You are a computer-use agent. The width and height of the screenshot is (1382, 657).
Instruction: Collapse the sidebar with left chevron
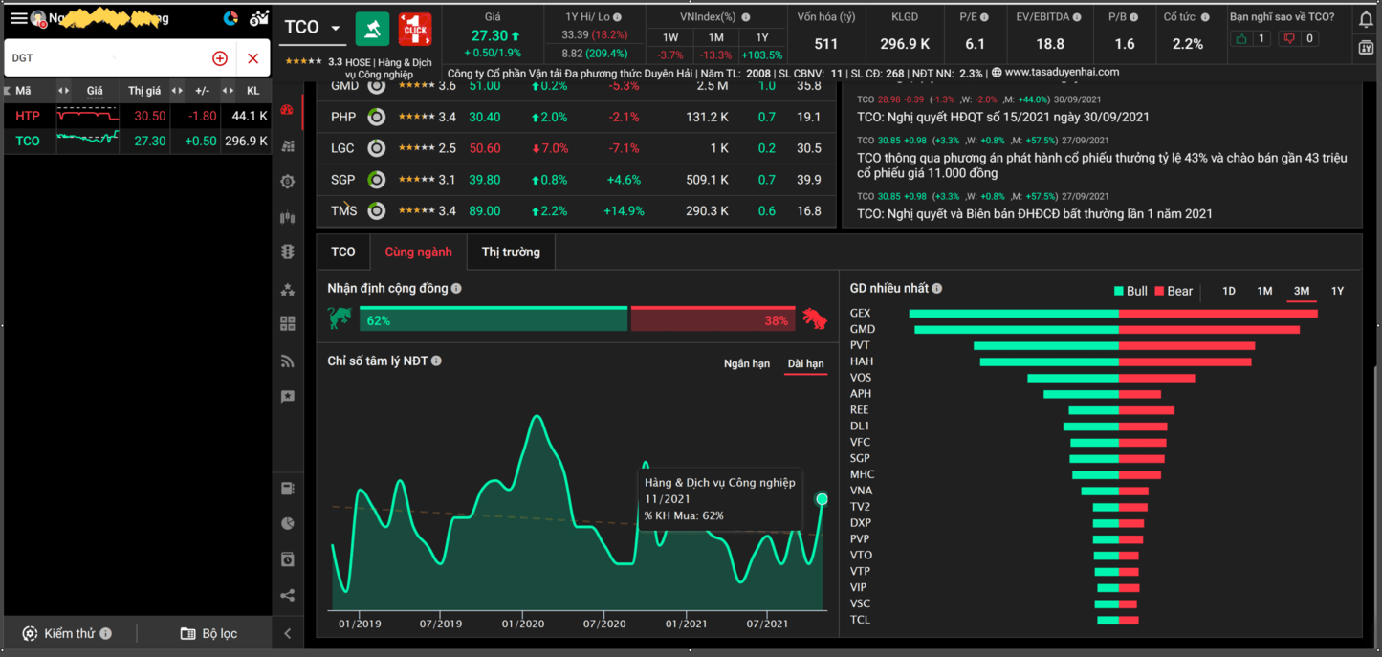(288, 633)
